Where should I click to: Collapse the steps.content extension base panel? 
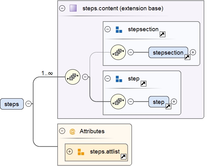pos(62,8)
